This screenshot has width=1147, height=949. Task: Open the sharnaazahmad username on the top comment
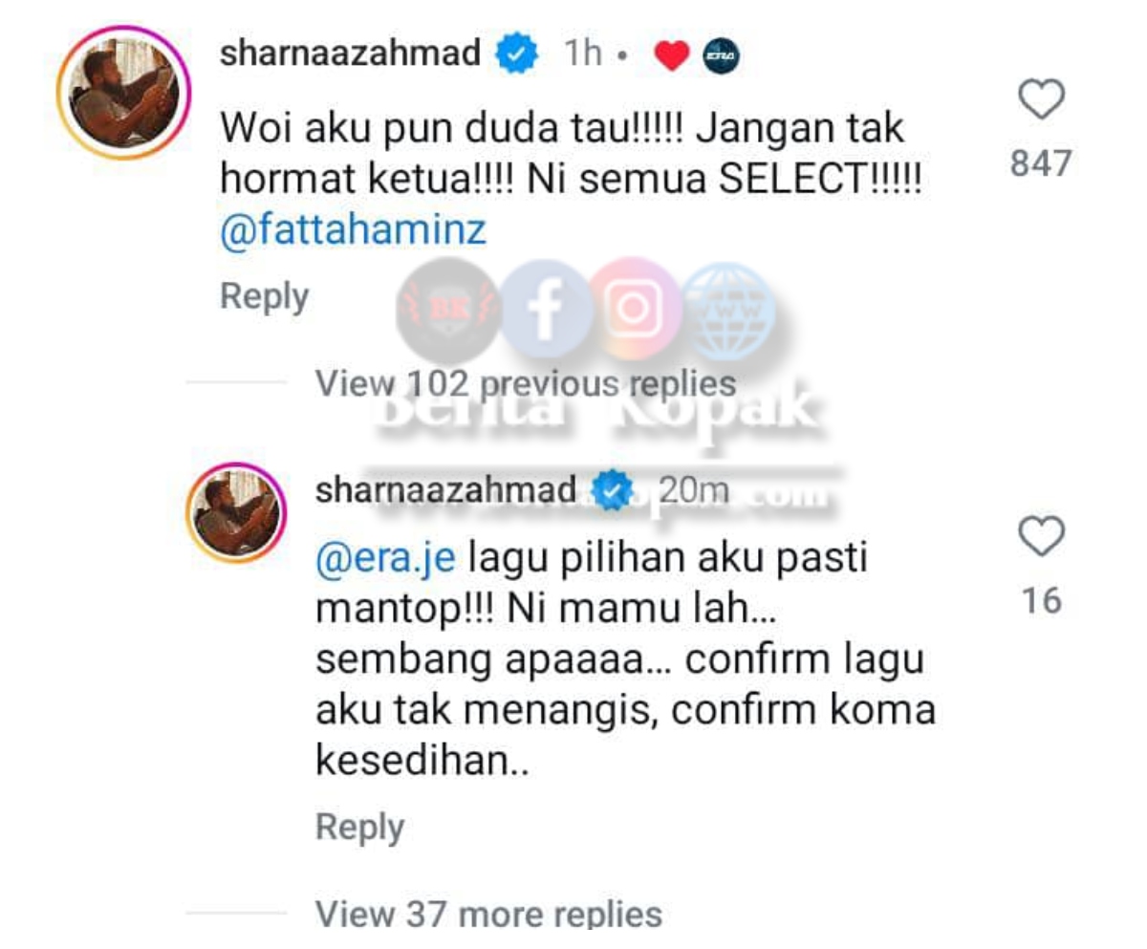[351, 54]
